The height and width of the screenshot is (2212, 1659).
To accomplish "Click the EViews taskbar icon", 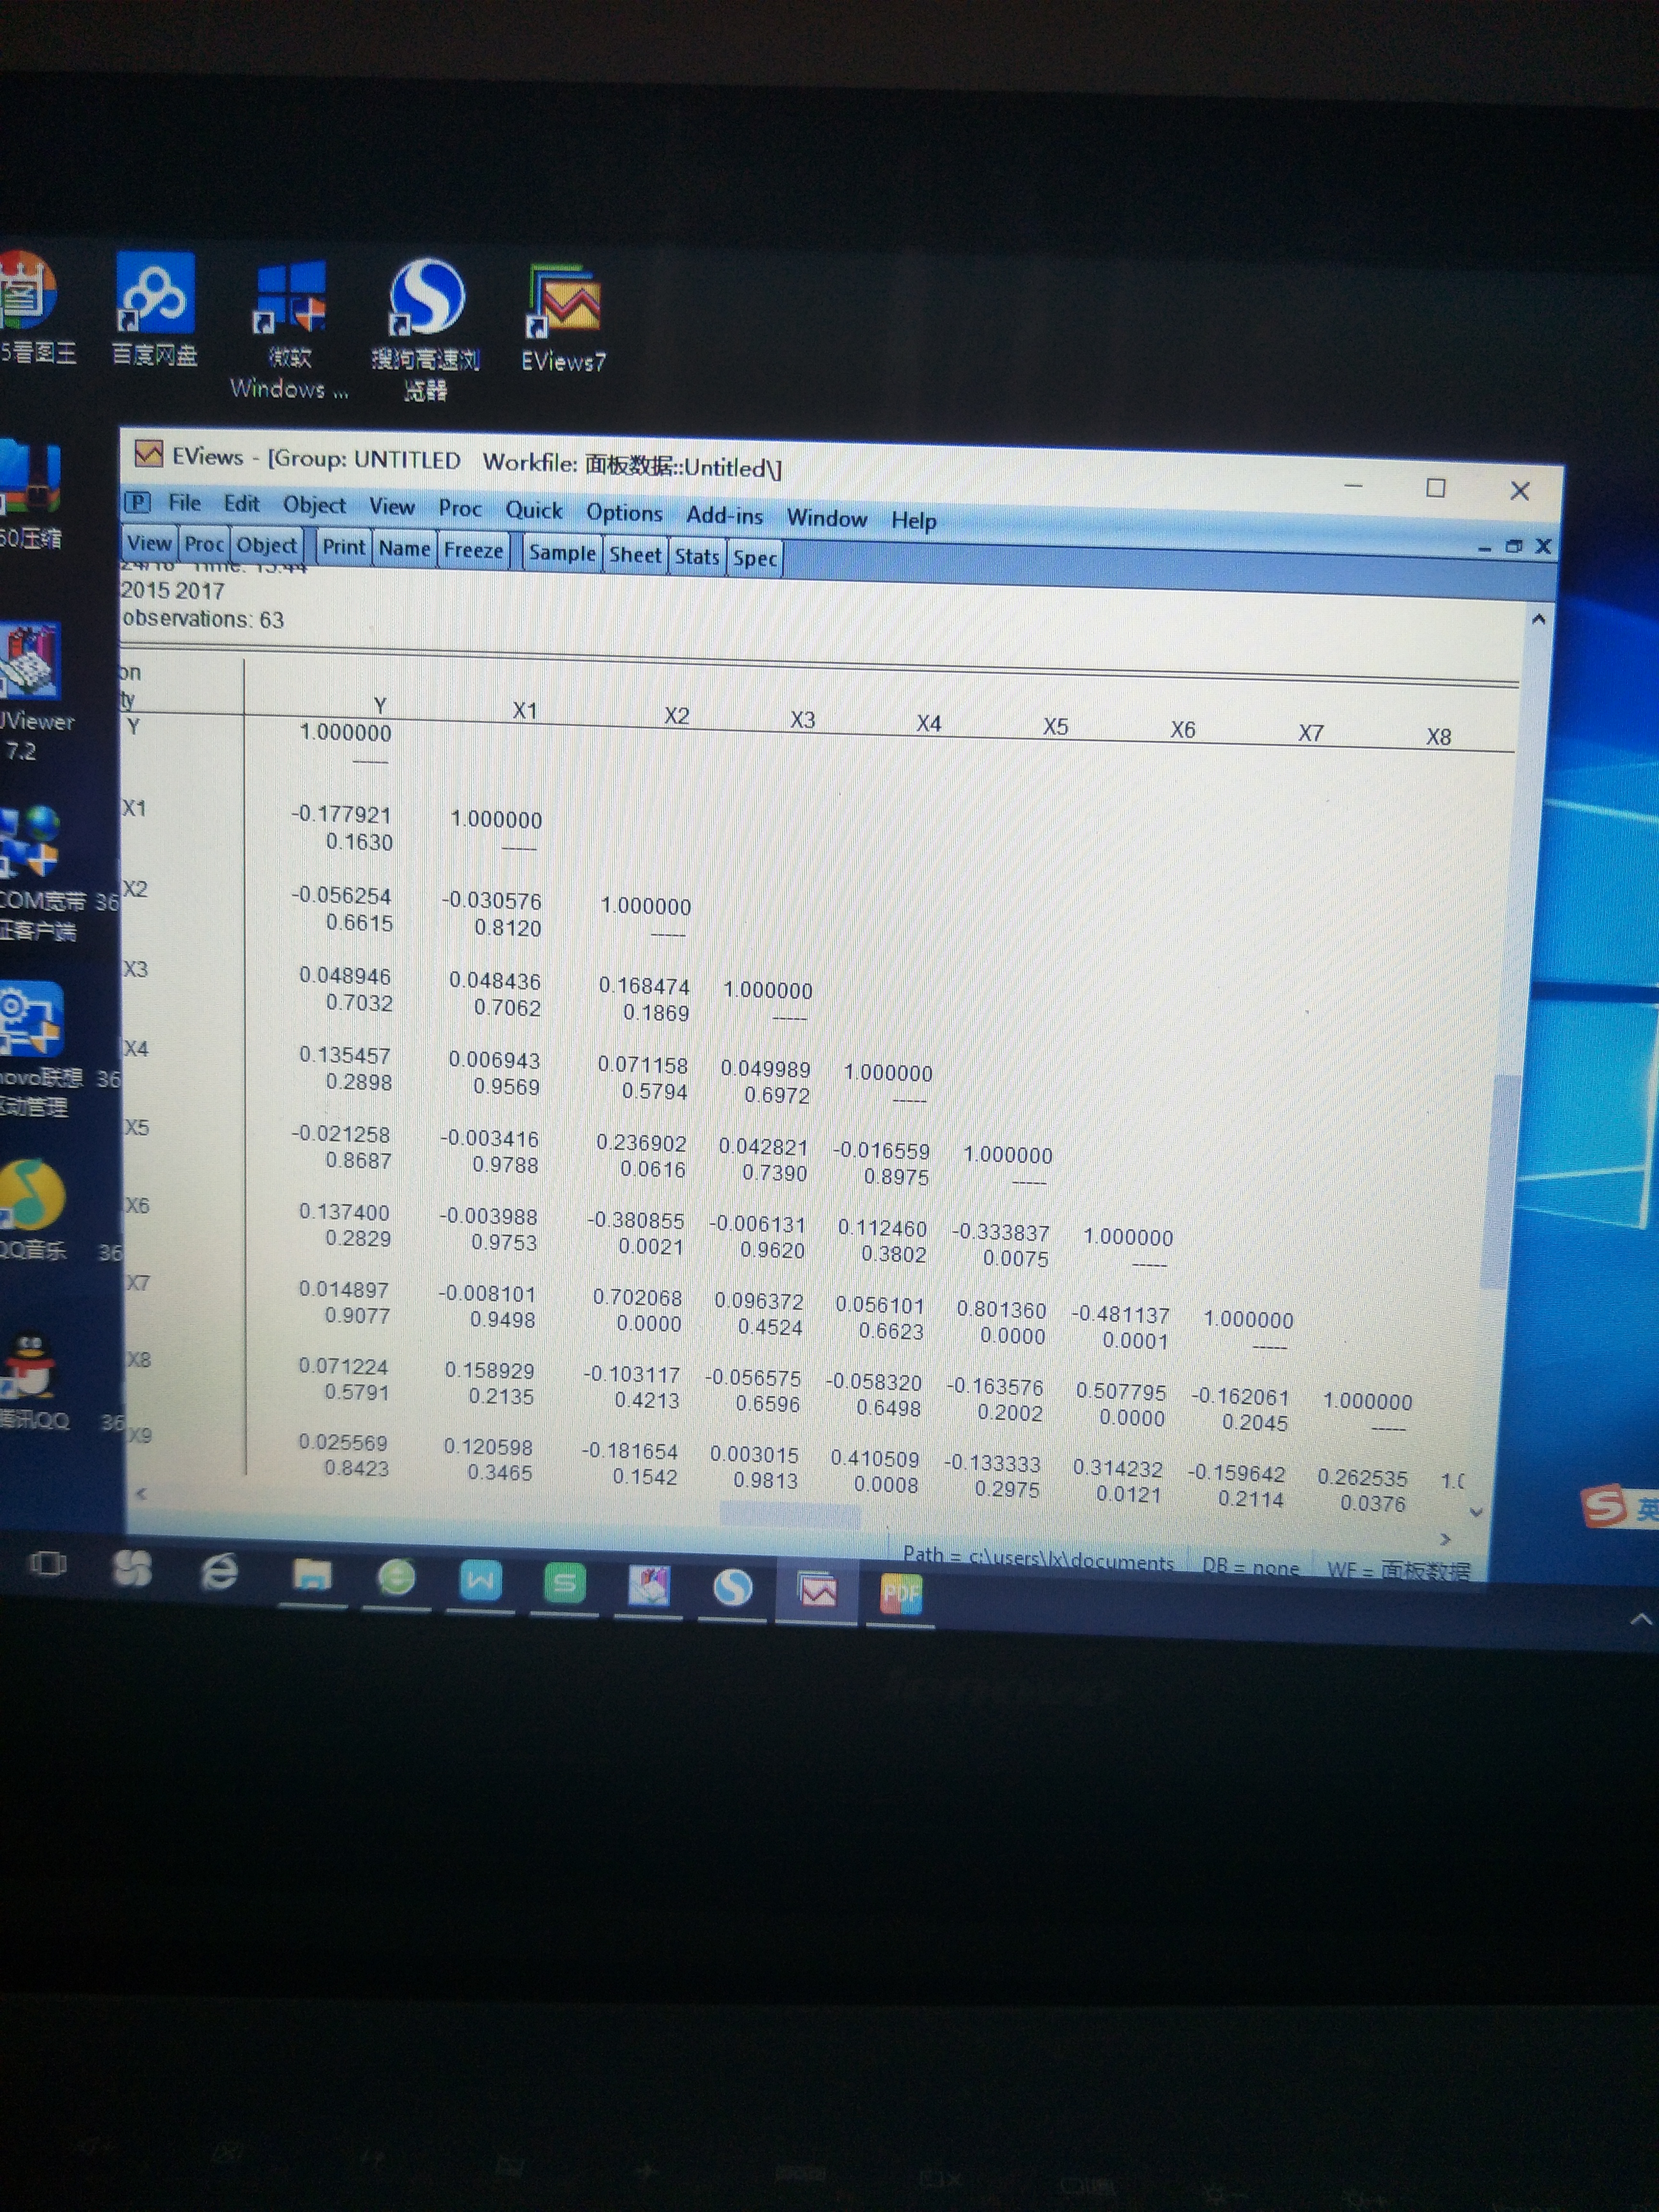I will coord(817,1590).
